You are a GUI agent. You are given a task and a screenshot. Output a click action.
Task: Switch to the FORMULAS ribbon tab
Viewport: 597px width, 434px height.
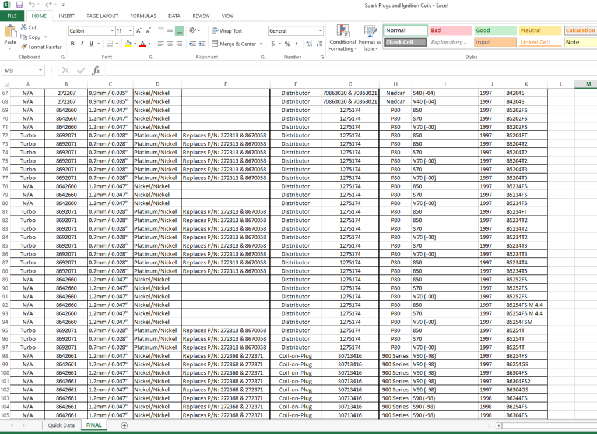(x=143, y=16)
